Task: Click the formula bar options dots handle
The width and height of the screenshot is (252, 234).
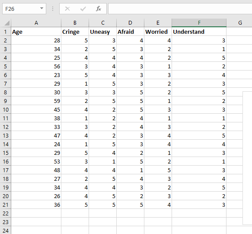Action: click(53, 9)
